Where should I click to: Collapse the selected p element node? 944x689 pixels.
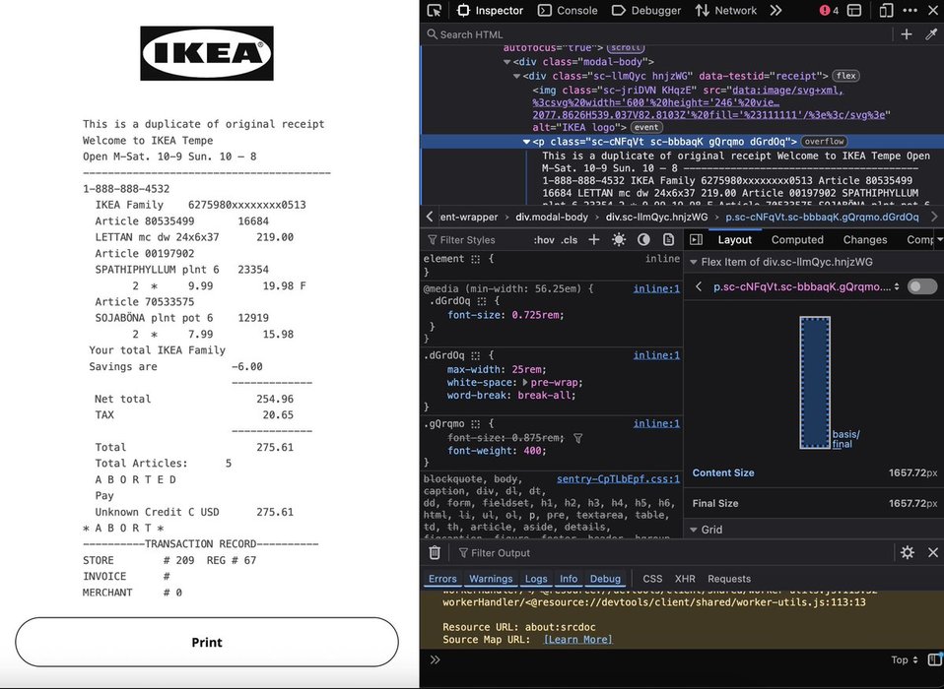tap(526, 142)
